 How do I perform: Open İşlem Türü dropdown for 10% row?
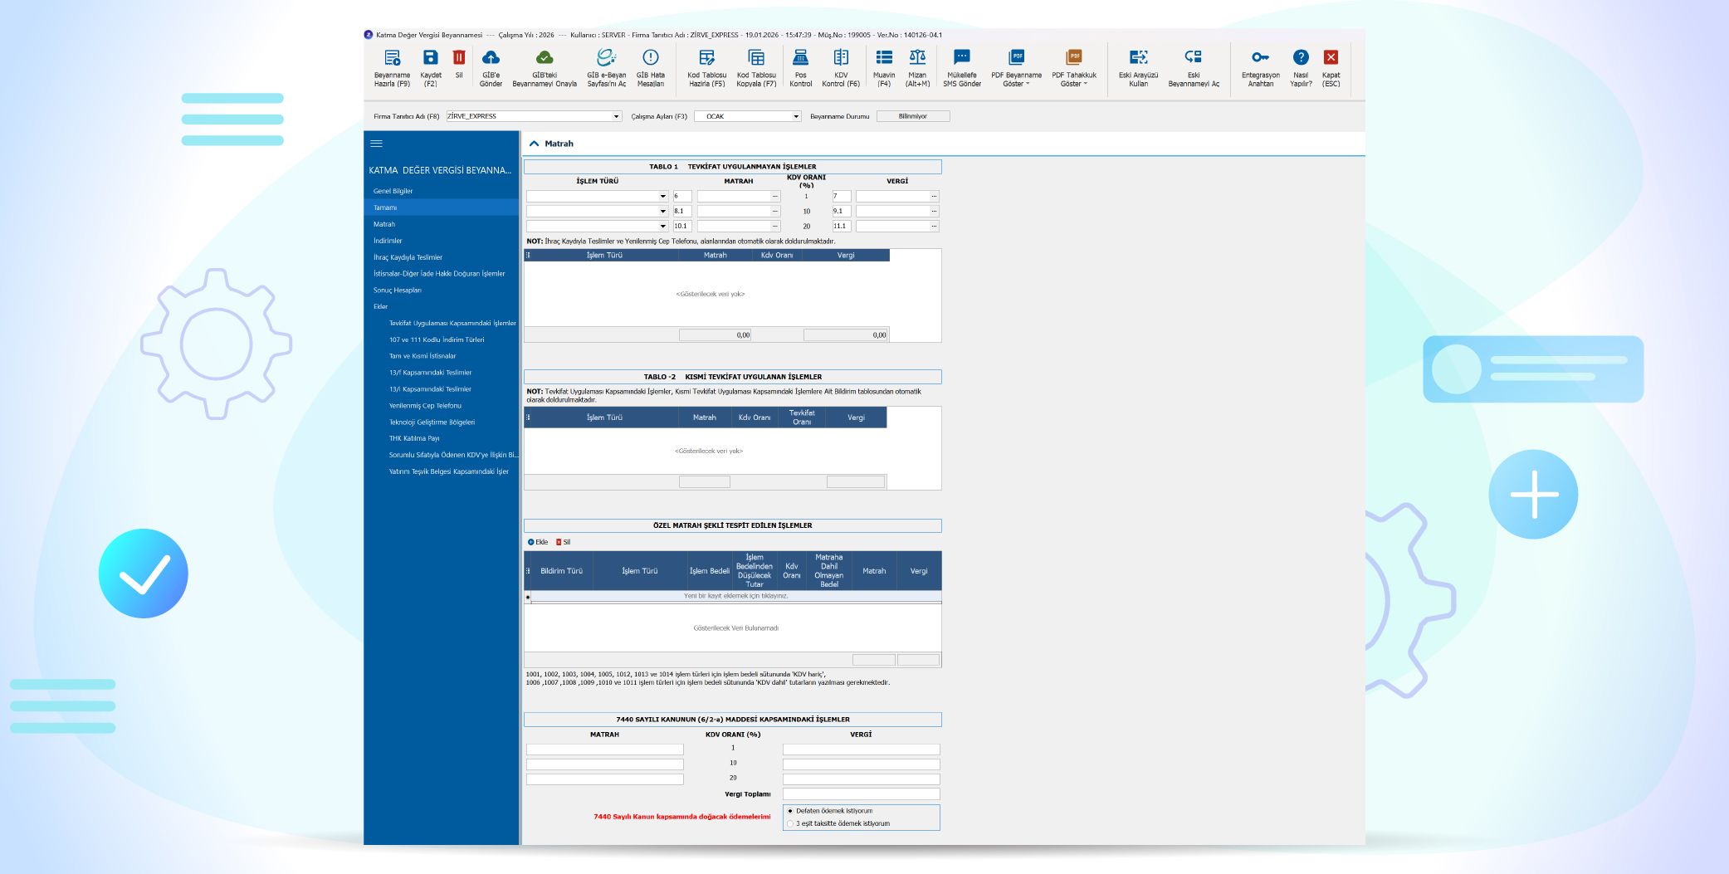pos(662,212)
